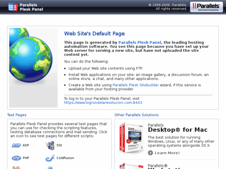Image resolution: width=226 pixels, height=169 pixels.
Task: Click the Test Pages heading
Action: click(x=17, y=115)
